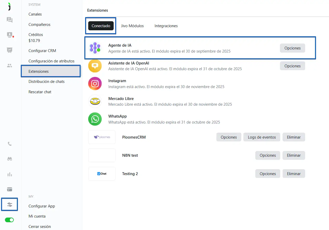This screenshot has width=329, height=230.
Task: Open Canales in the settings menu
Action: 35,14
